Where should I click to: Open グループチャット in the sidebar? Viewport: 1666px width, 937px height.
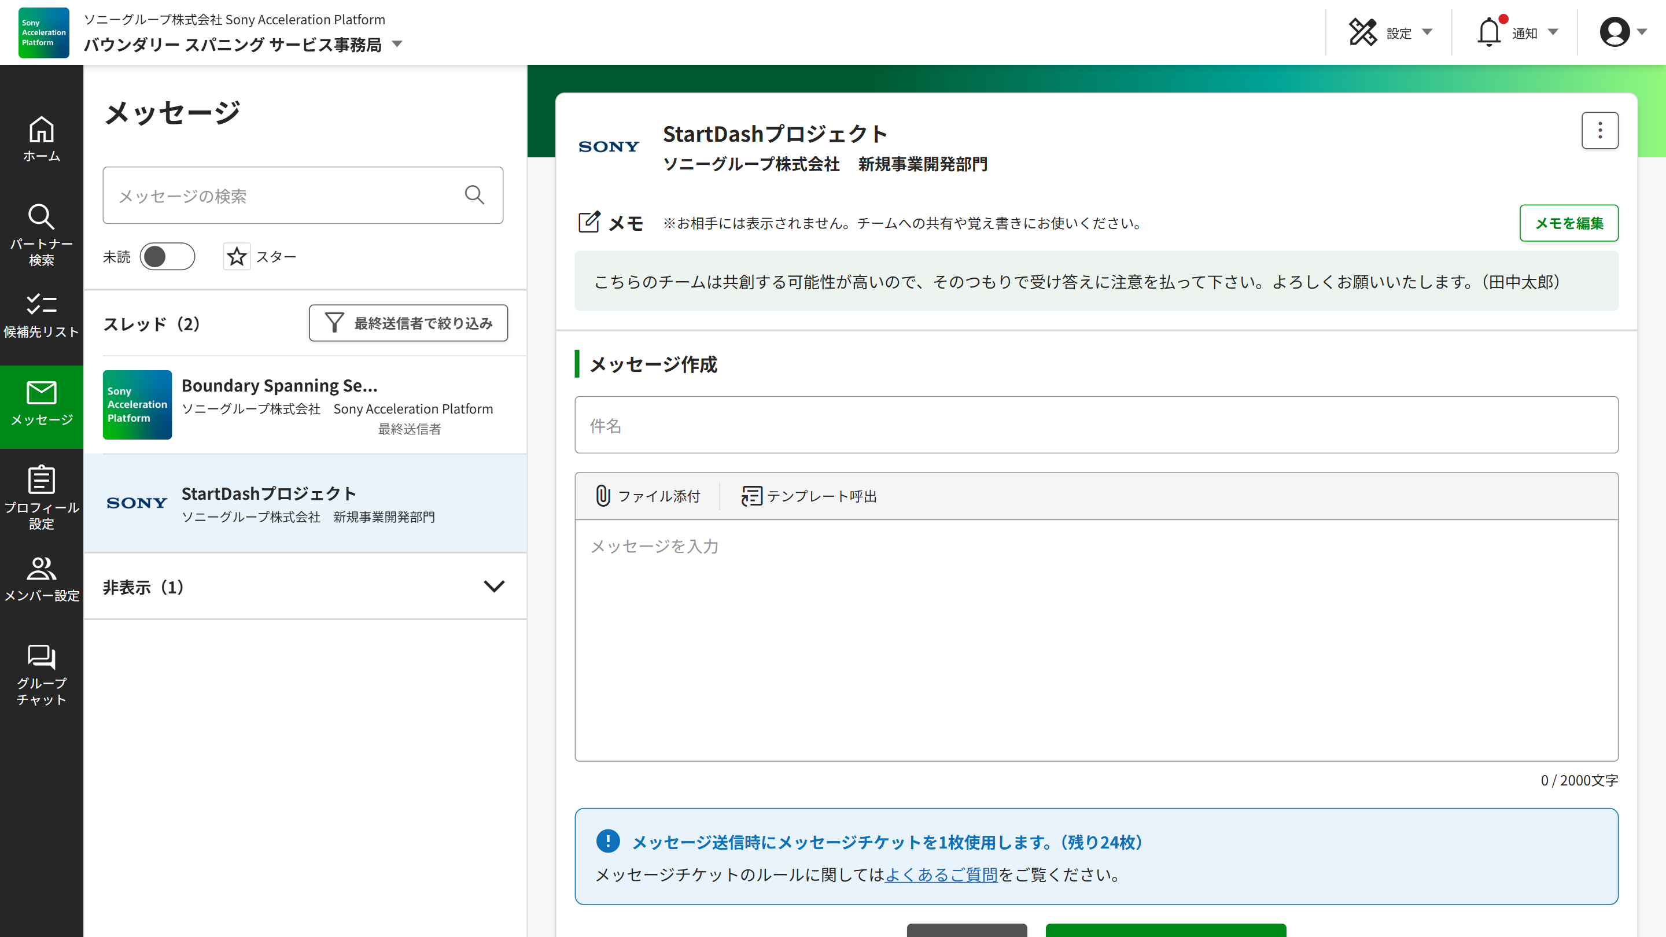tap(42, 674)
